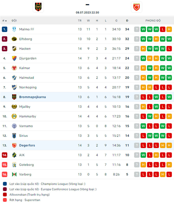The height and width of the screenshot is (205, 174).
Task: Select the Đ points column header
Action: coord(127,20)
